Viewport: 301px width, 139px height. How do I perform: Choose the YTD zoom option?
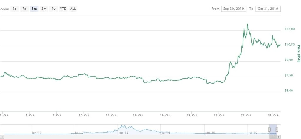[63, 9]
